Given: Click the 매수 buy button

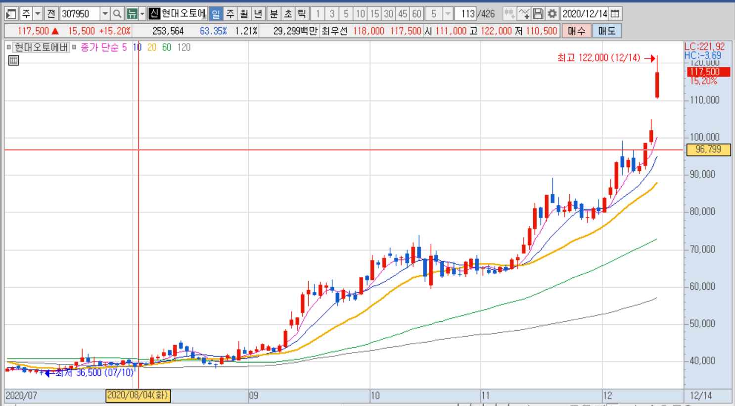Looking at the screenshot, I should tap(576, 31).
